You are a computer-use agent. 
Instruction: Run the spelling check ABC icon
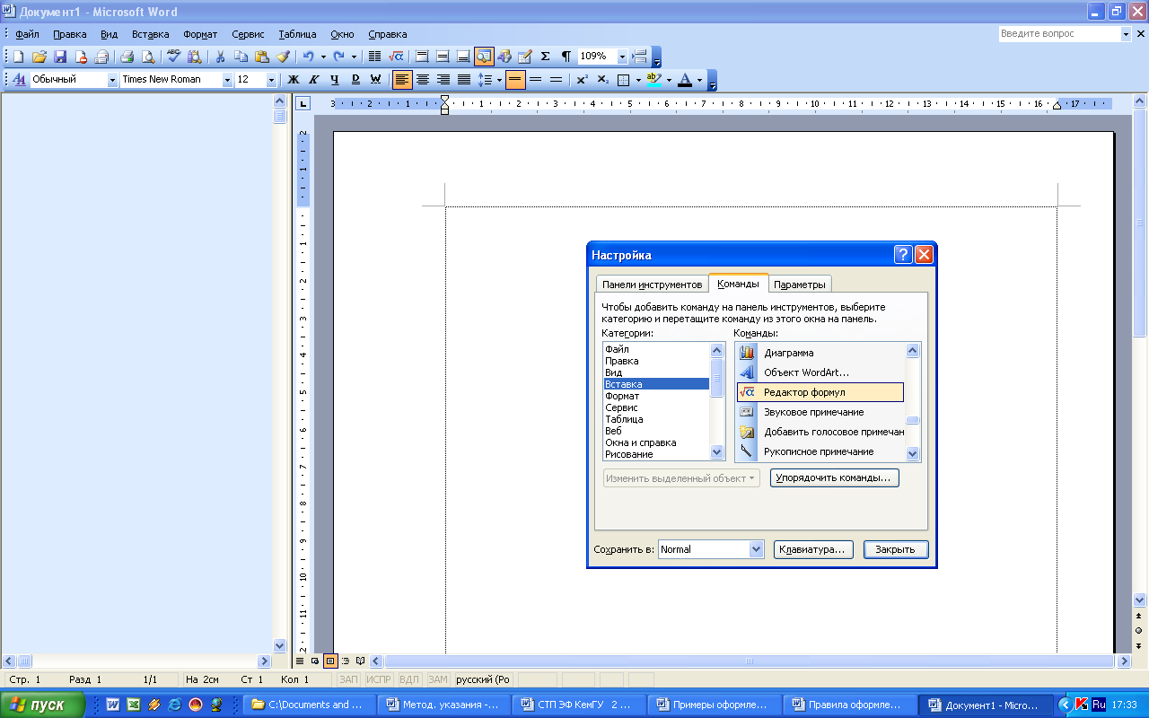point(173,57)
